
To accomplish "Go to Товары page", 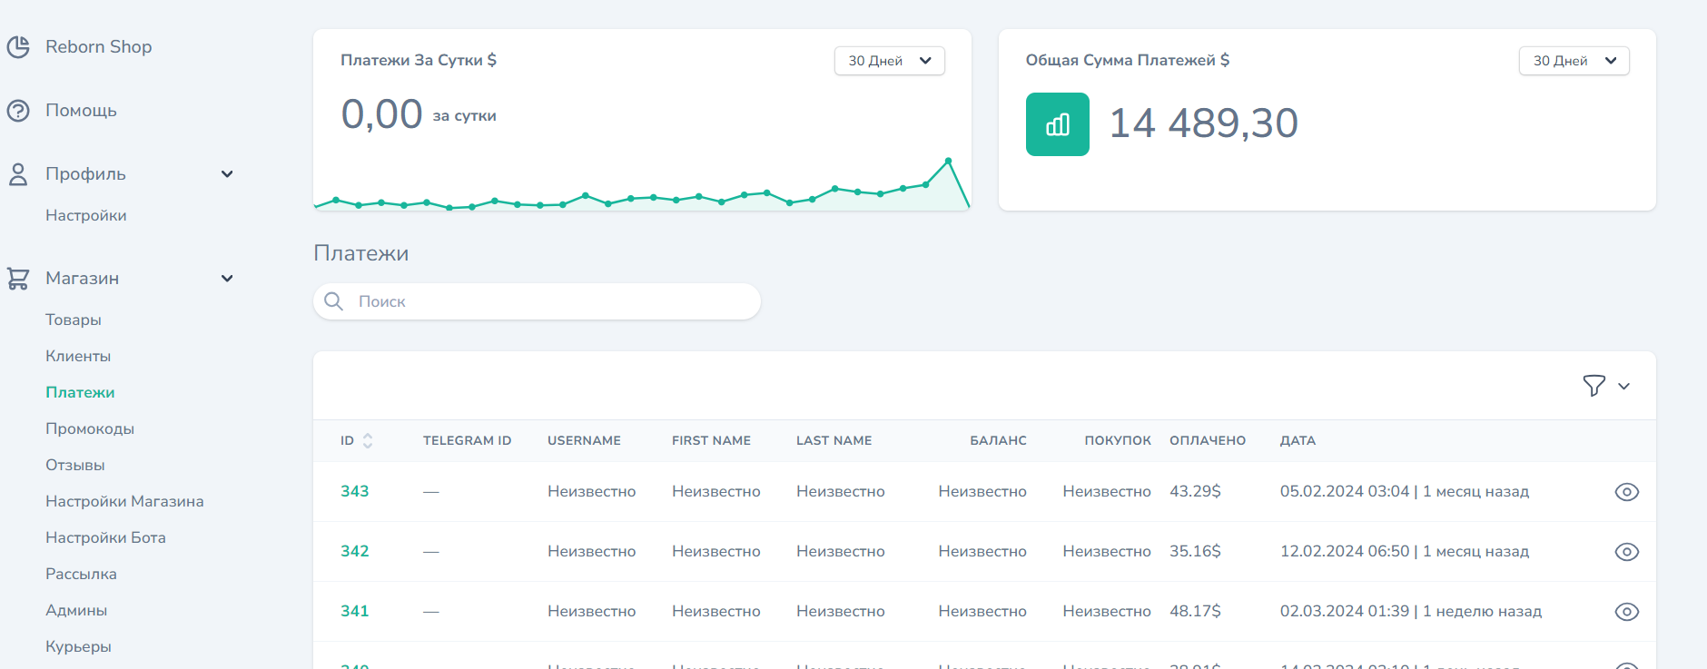I will [74, 320].
